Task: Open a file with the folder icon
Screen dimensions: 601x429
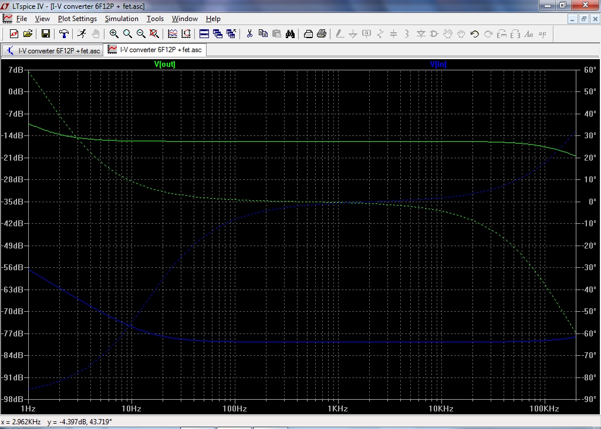Action: (28, 34)
